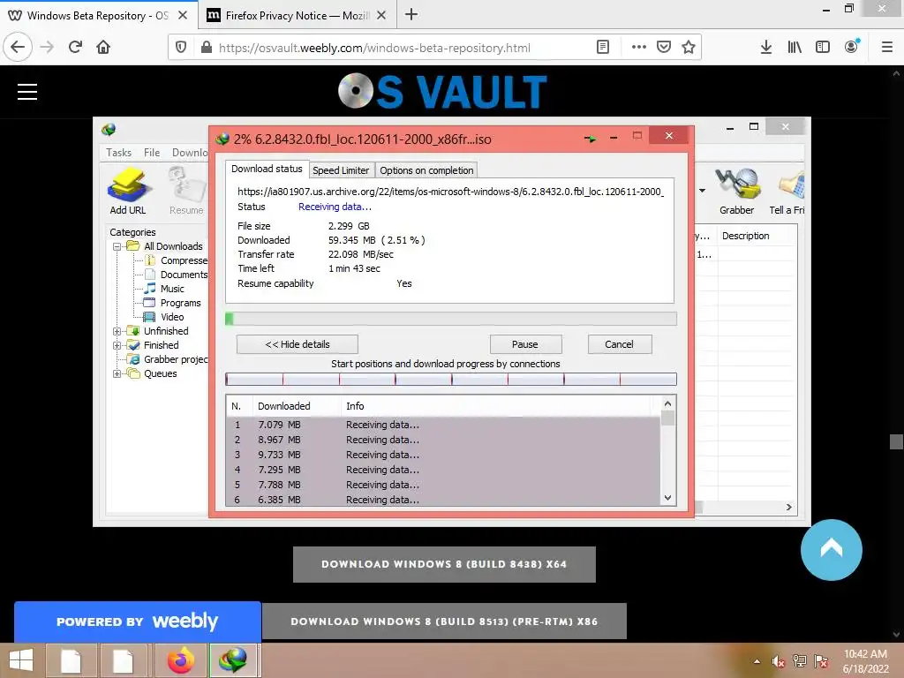Reload the current page

point(76,48)
